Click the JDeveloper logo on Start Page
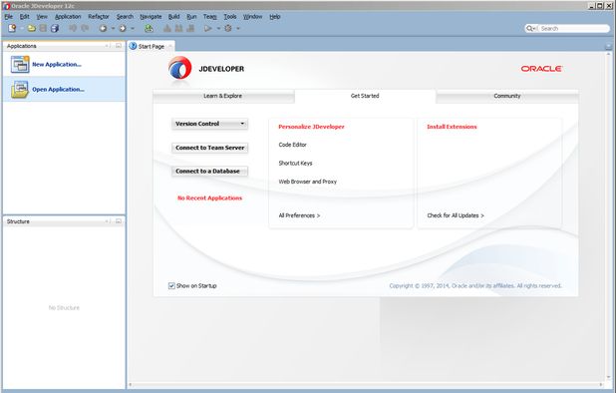This screenshot has width=616, height=393. point(180,69)
